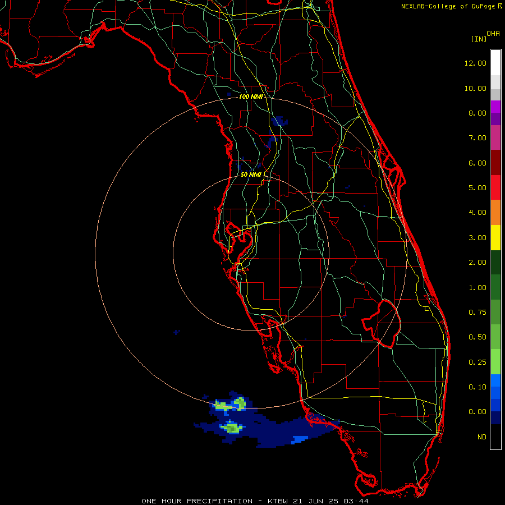The height and width of the screenshot is (505, 505).
Task: Click the '7.00' legend value
Action: coord(478,138)
